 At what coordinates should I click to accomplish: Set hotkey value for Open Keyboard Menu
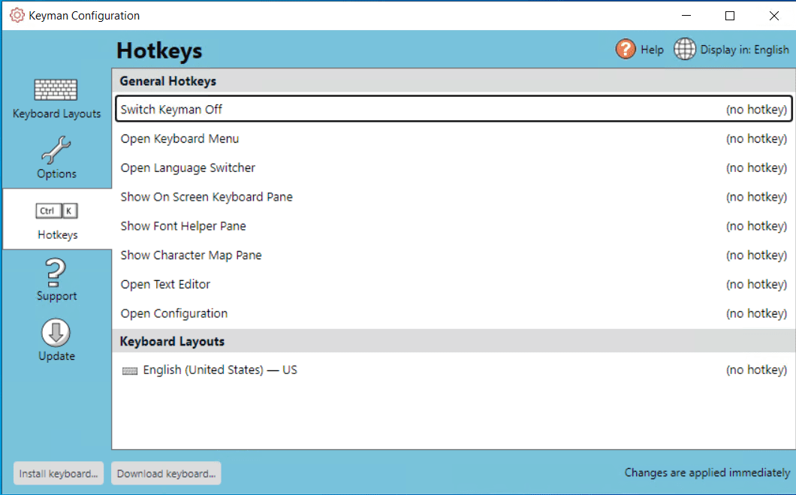[756, 139]
